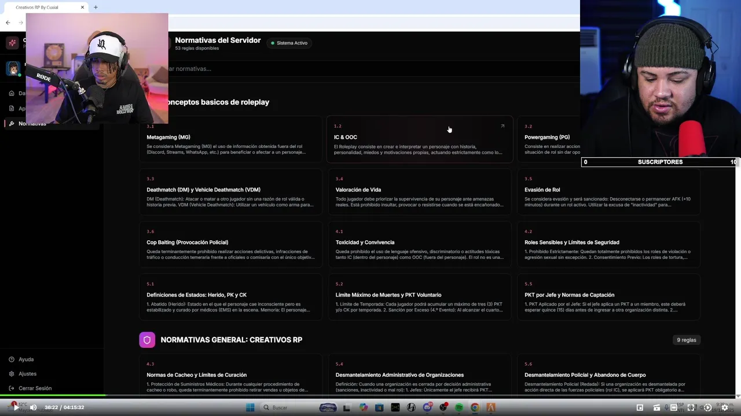Open the user avatar profile in sidebar

pyautogui.click(x=13, y=68)
